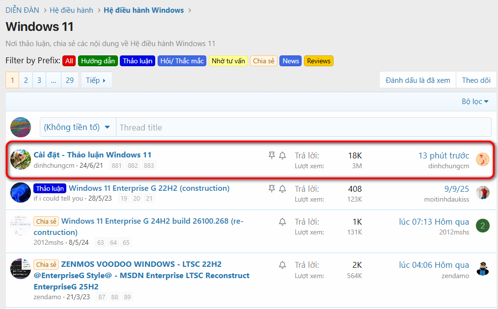Click the Tiếp next page button
Screen dimensions: 498x309
coord(96,80)
